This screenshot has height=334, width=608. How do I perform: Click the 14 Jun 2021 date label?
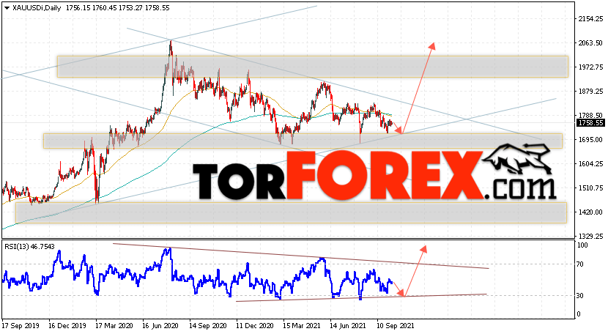click(348, 325)
